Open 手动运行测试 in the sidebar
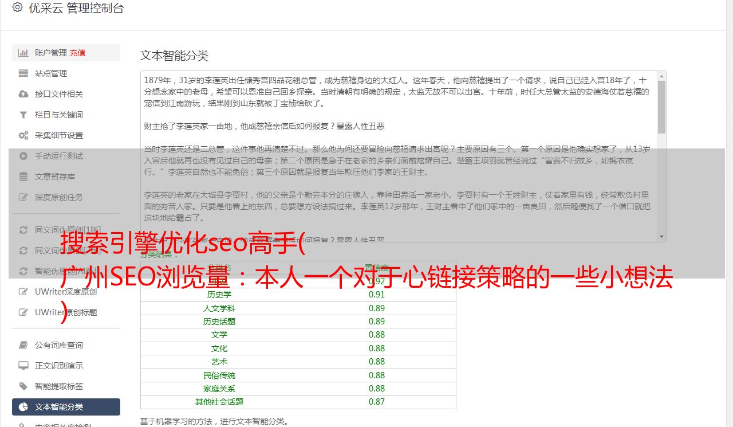This screenshot has height=427, width=733. pos(66,156)
